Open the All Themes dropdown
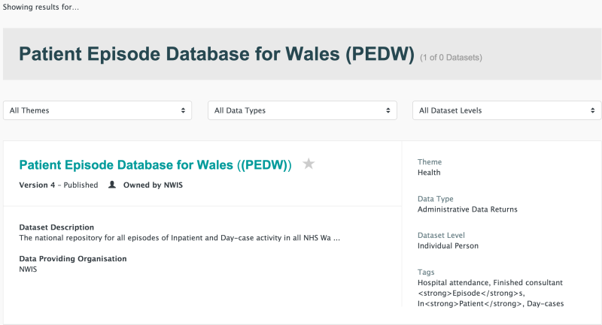602x325 pixels. coord(97,110)
